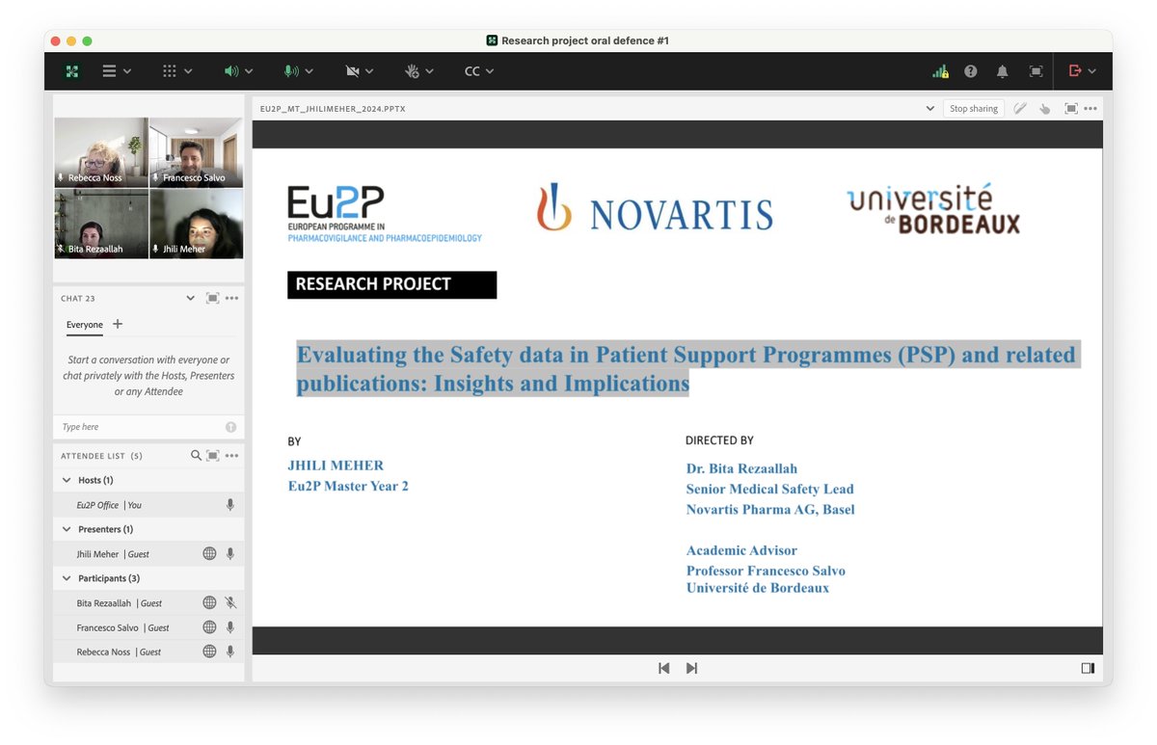The image size is (1157, 745).
Task: Search the attendee list
Action: coord(196,456)
